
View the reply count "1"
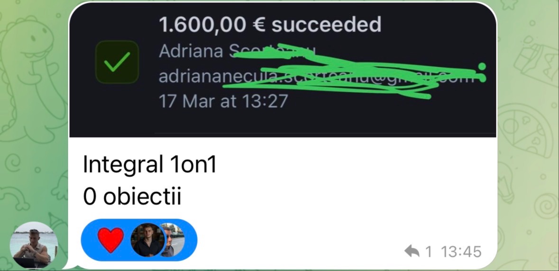429,252
